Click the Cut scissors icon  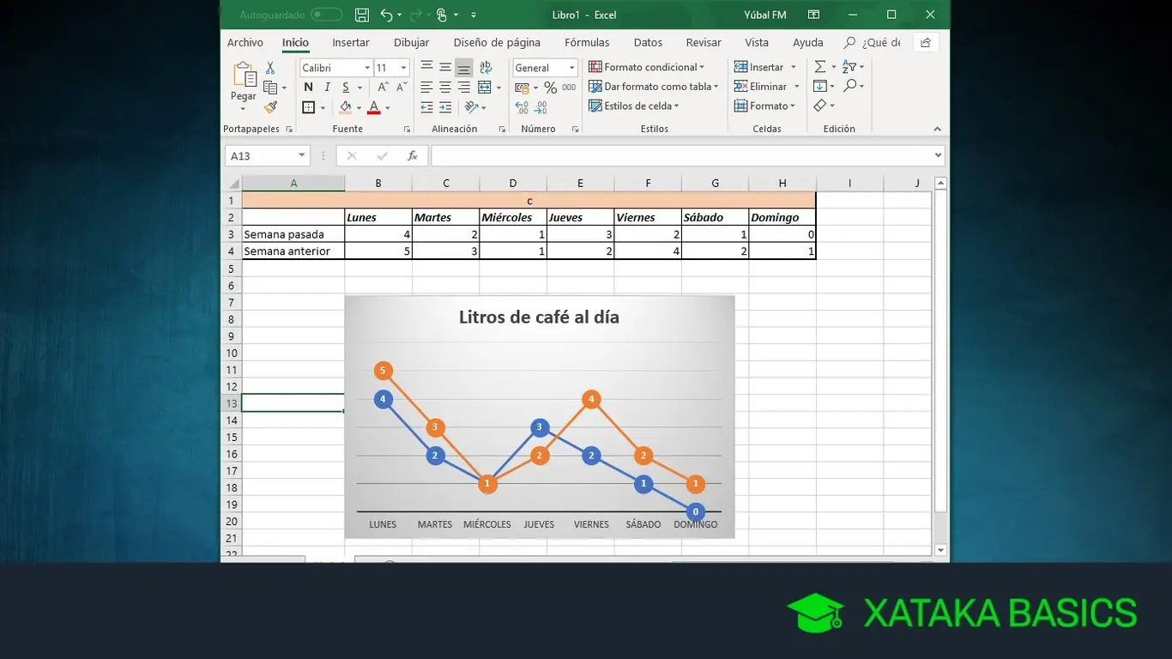[270, 68]
